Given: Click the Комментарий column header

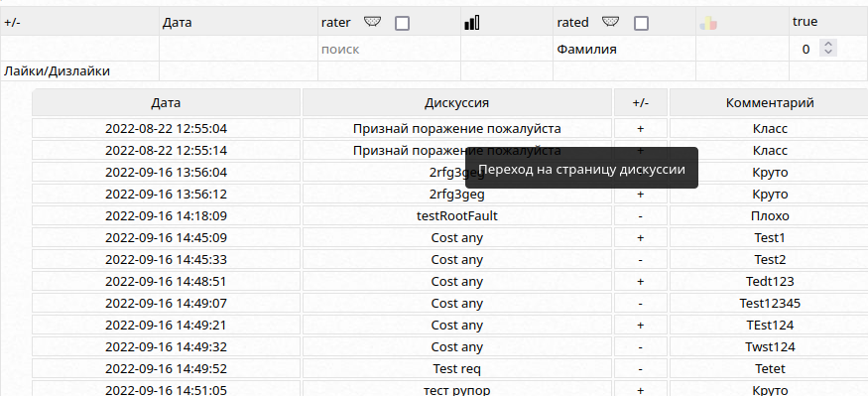Looking at the screenshot, I should tap(770, 102).
